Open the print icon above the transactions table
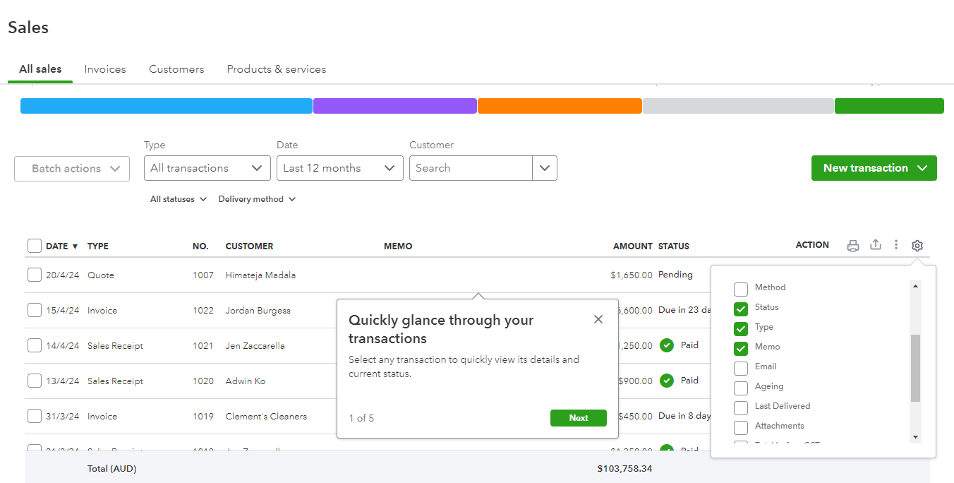The image size is (954, 483). point(853,245)
